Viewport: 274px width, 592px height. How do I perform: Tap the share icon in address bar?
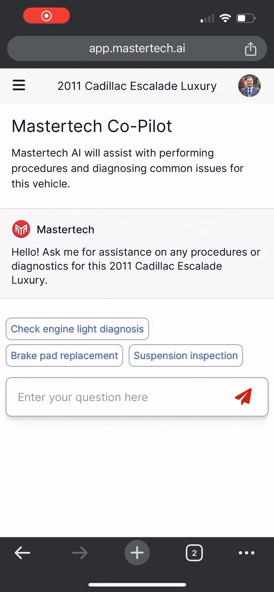coord(250,49)
